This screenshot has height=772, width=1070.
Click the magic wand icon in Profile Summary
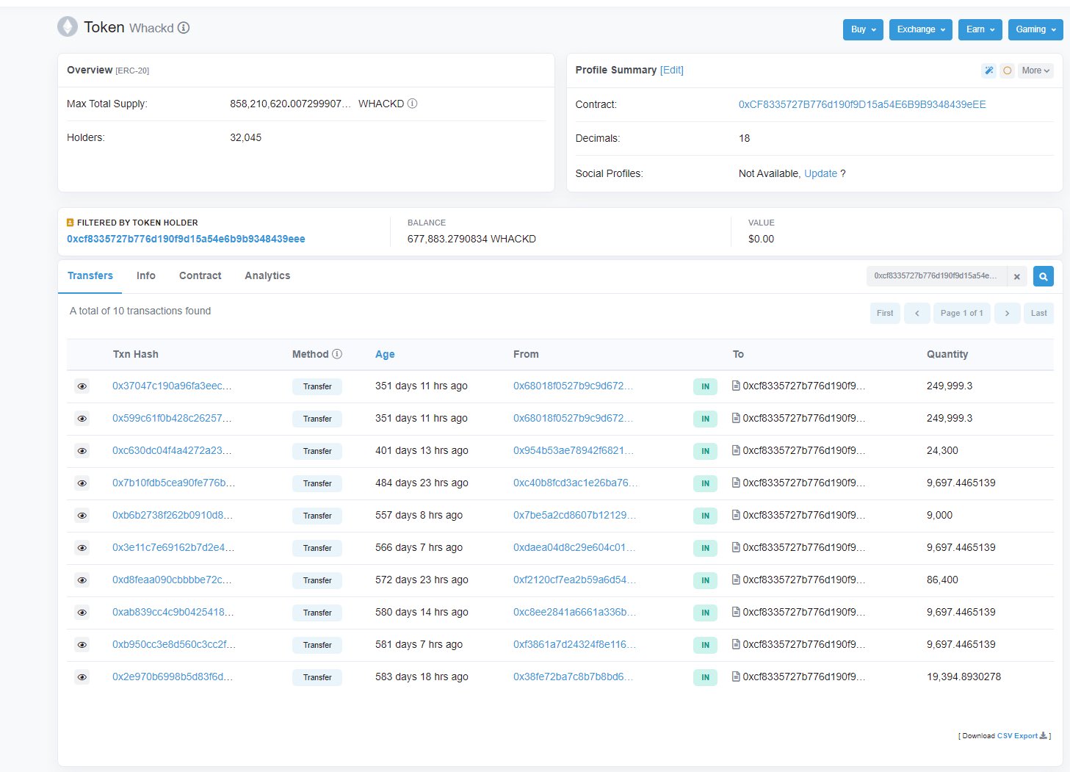988,71
